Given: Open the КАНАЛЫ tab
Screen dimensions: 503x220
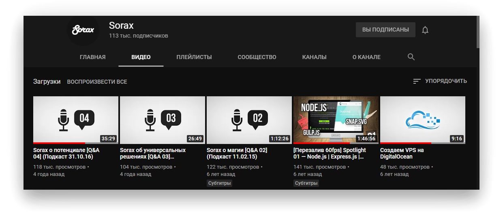Looking at the screenshot, I should 314,57.
